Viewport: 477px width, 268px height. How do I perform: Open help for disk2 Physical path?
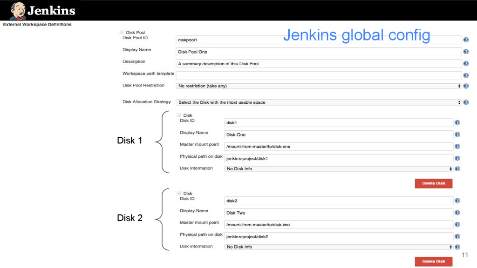click(x=457, y=236)
